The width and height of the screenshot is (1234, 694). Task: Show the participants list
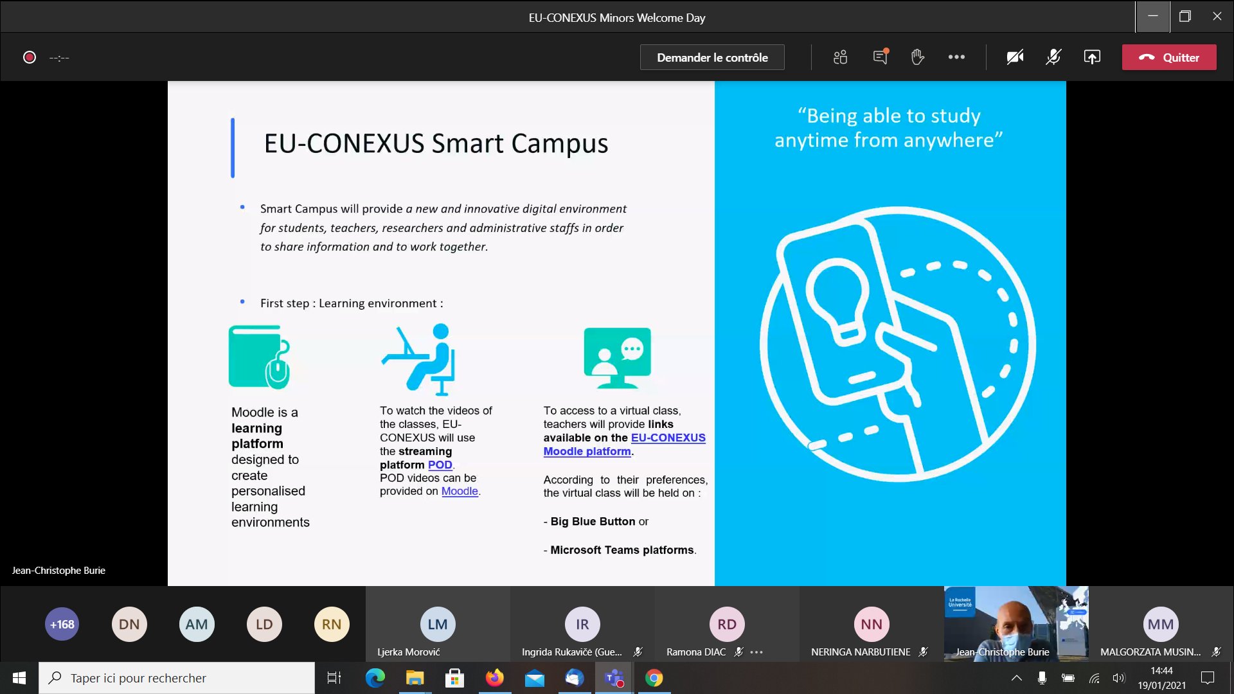840,57
